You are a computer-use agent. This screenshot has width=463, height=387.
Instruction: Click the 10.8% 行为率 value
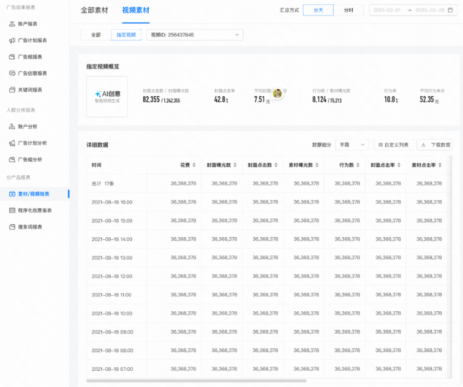coord(391,99)
